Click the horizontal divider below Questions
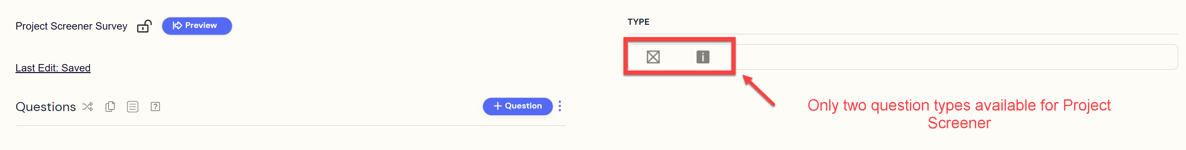The width and height of the screenshot is (1186, 150). pos(290,125)
